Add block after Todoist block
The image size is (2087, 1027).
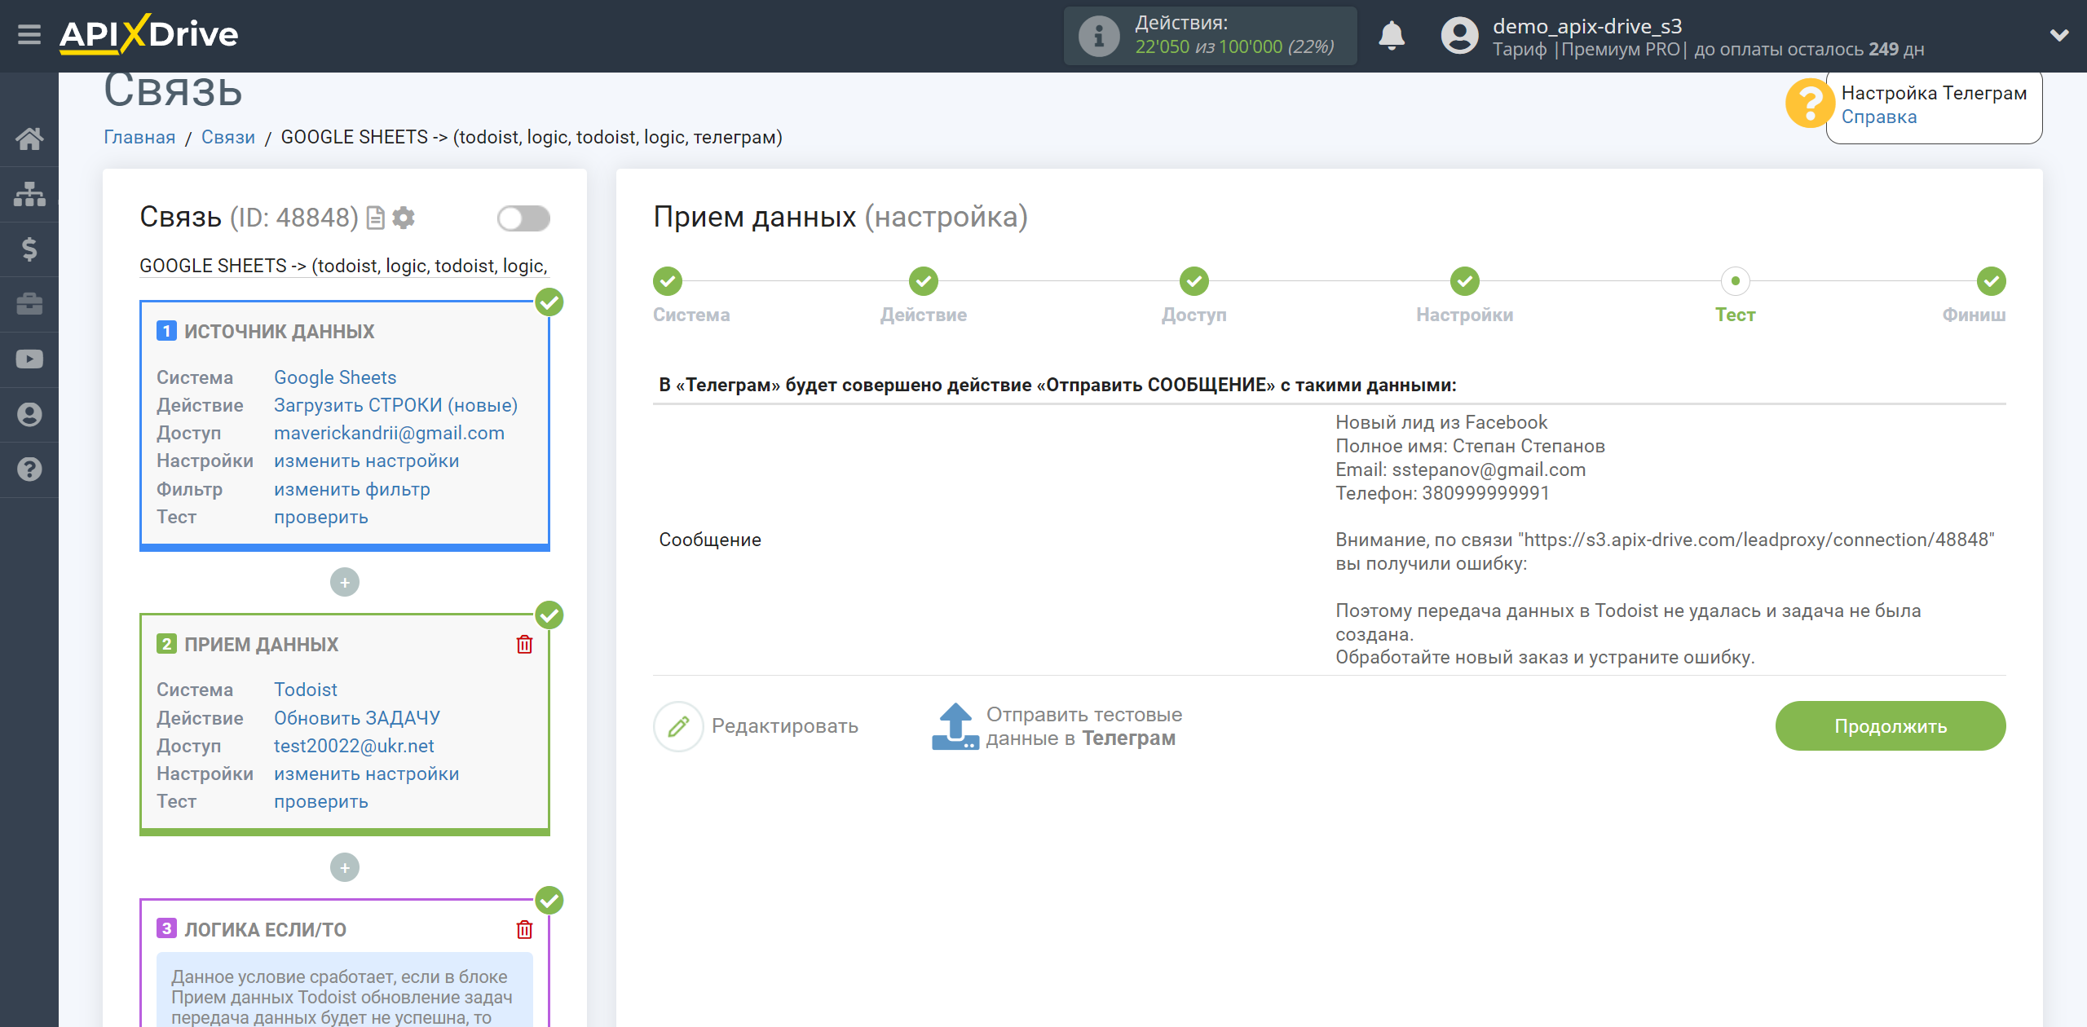[x=345, y=867]
